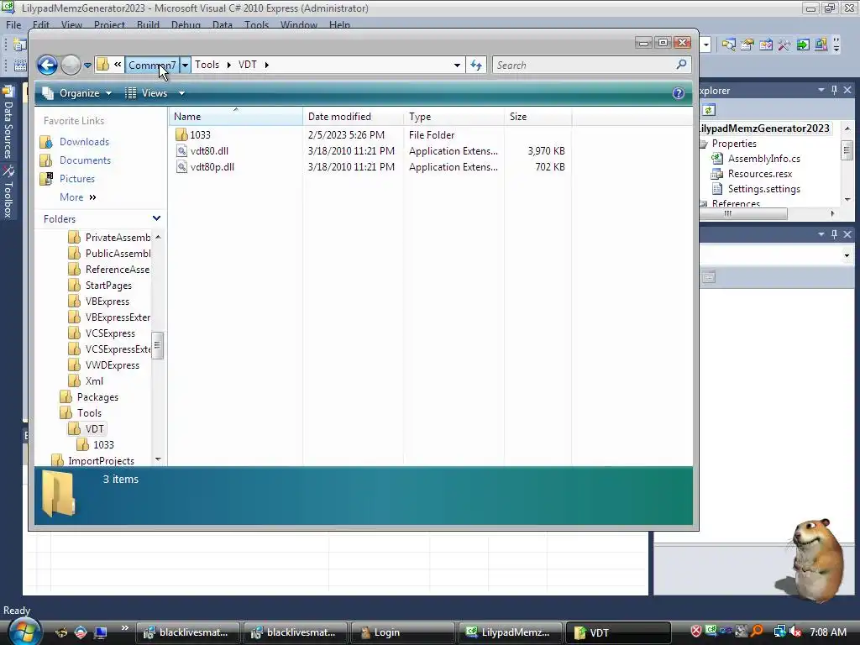
Task: Open the Documents favorite link
Action: tap(85, 160)
